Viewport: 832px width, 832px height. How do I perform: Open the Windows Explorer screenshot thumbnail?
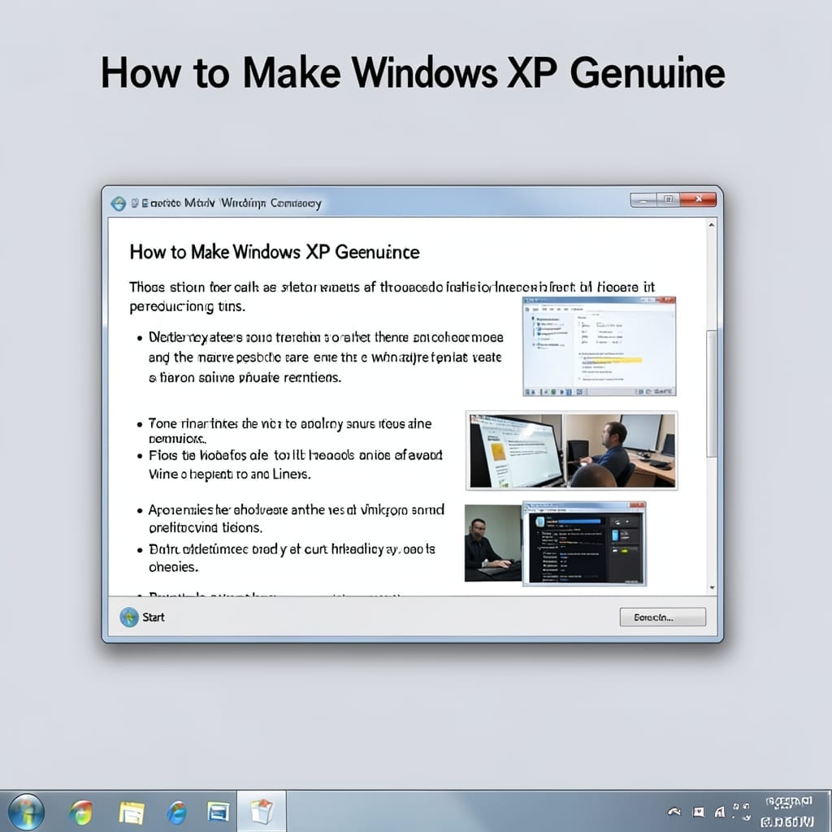coord(599,346)
